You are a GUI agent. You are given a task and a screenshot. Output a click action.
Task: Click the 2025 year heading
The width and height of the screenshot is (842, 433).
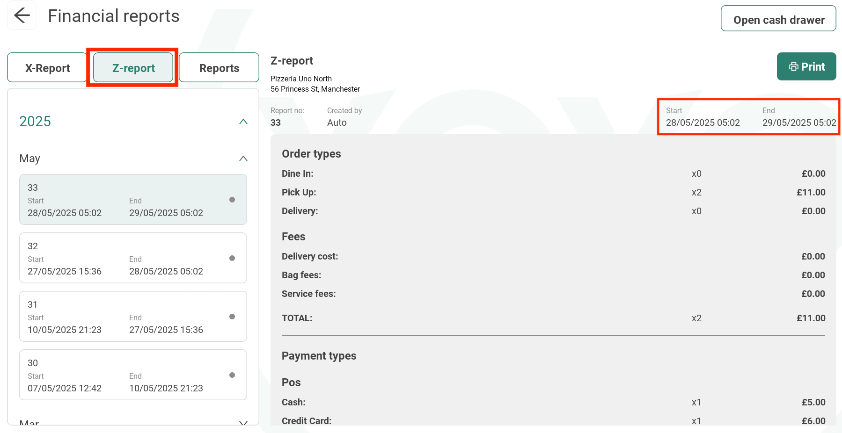pyautogui.click(x=35, y=122)
